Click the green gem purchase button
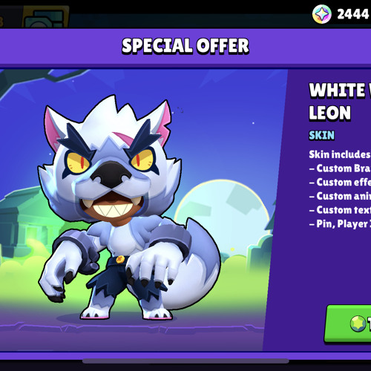 coord(348,324)
